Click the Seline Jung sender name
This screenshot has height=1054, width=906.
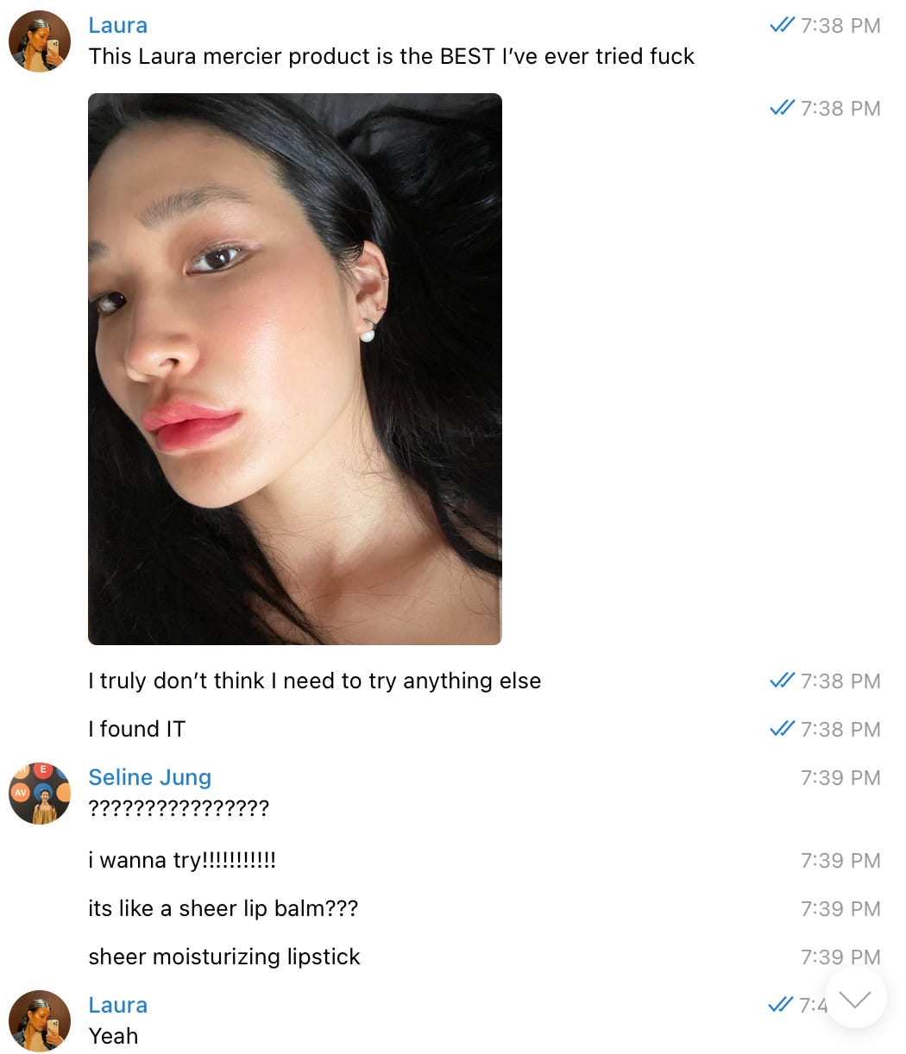150,778
